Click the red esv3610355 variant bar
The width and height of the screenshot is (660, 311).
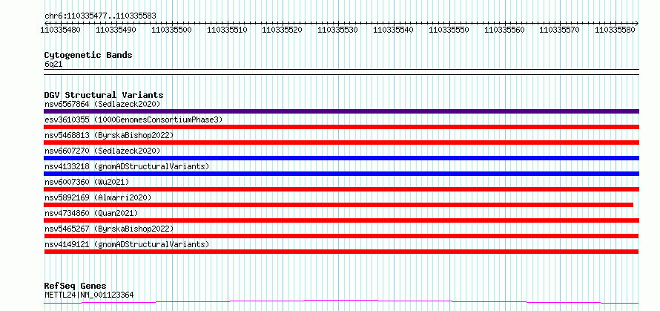tap(341, 127)
